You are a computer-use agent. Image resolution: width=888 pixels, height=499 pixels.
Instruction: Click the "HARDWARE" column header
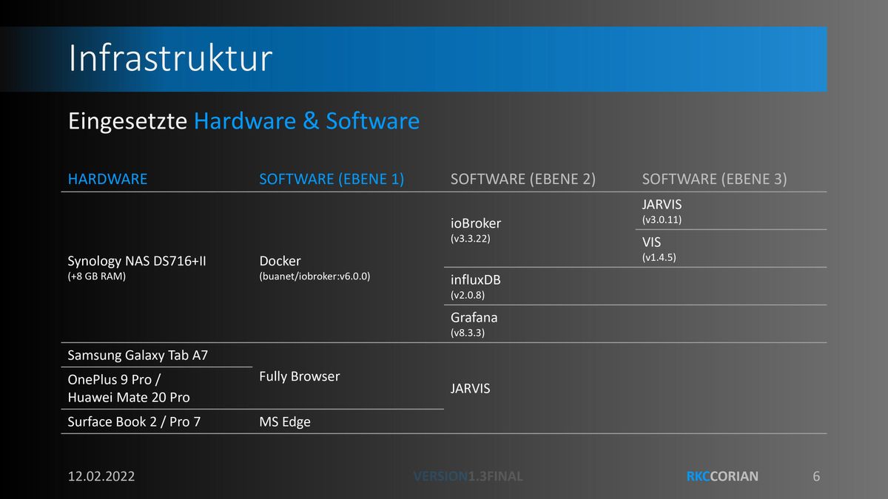pos(107,179)
